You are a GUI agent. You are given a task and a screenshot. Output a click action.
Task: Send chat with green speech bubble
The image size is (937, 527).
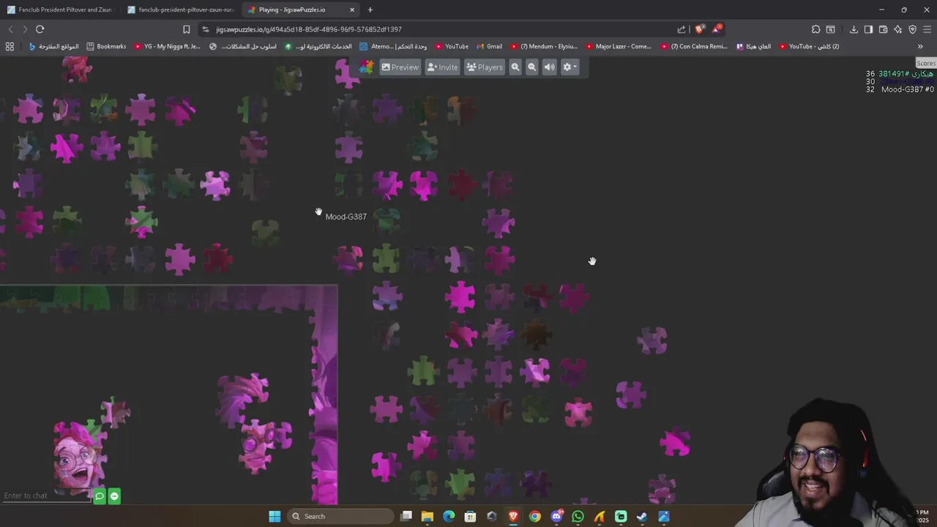click(x=100, y=496)
